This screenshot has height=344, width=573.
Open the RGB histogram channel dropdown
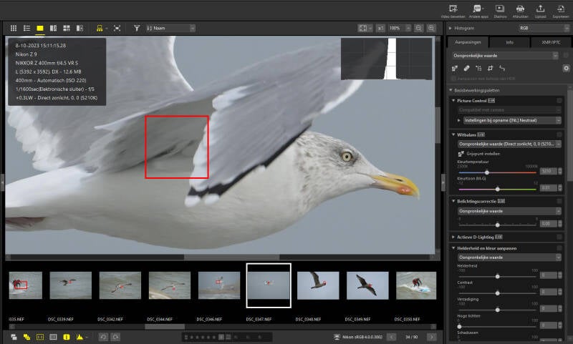[x=544, y=28]
